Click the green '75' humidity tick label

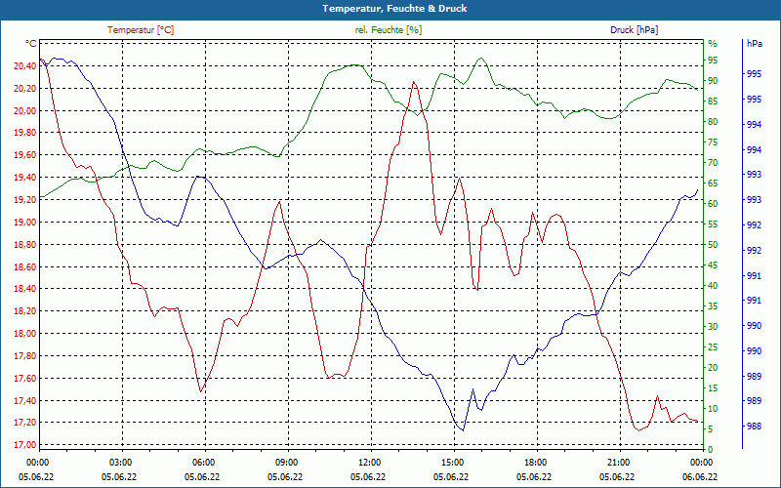pyautogui.click(x=713, y=142)
